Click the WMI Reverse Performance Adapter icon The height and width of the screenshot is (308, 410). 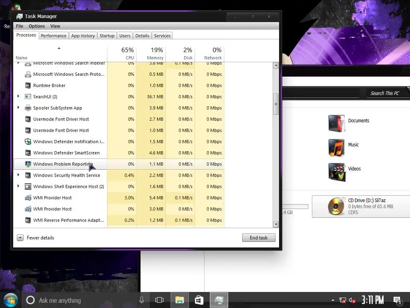point(28,220)
